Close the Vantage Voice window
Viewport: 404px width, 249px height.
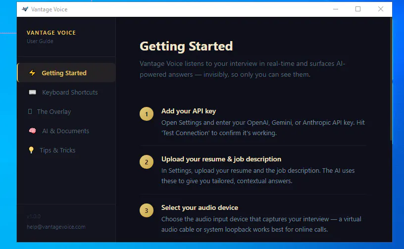[x=381, y=9]
